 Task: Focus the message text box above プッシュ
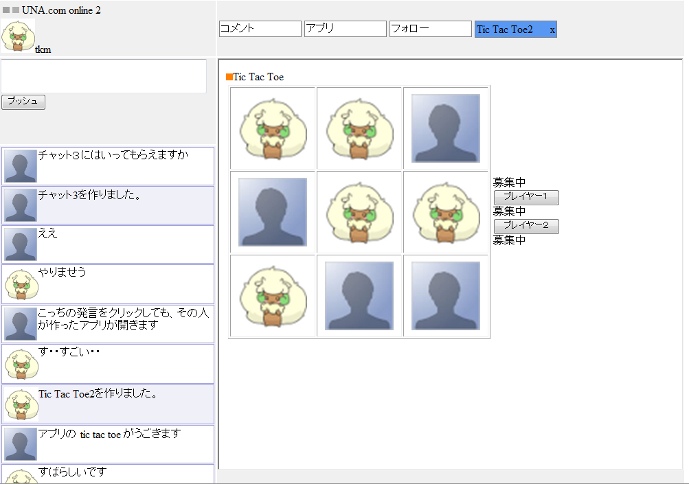coord(104,76)
